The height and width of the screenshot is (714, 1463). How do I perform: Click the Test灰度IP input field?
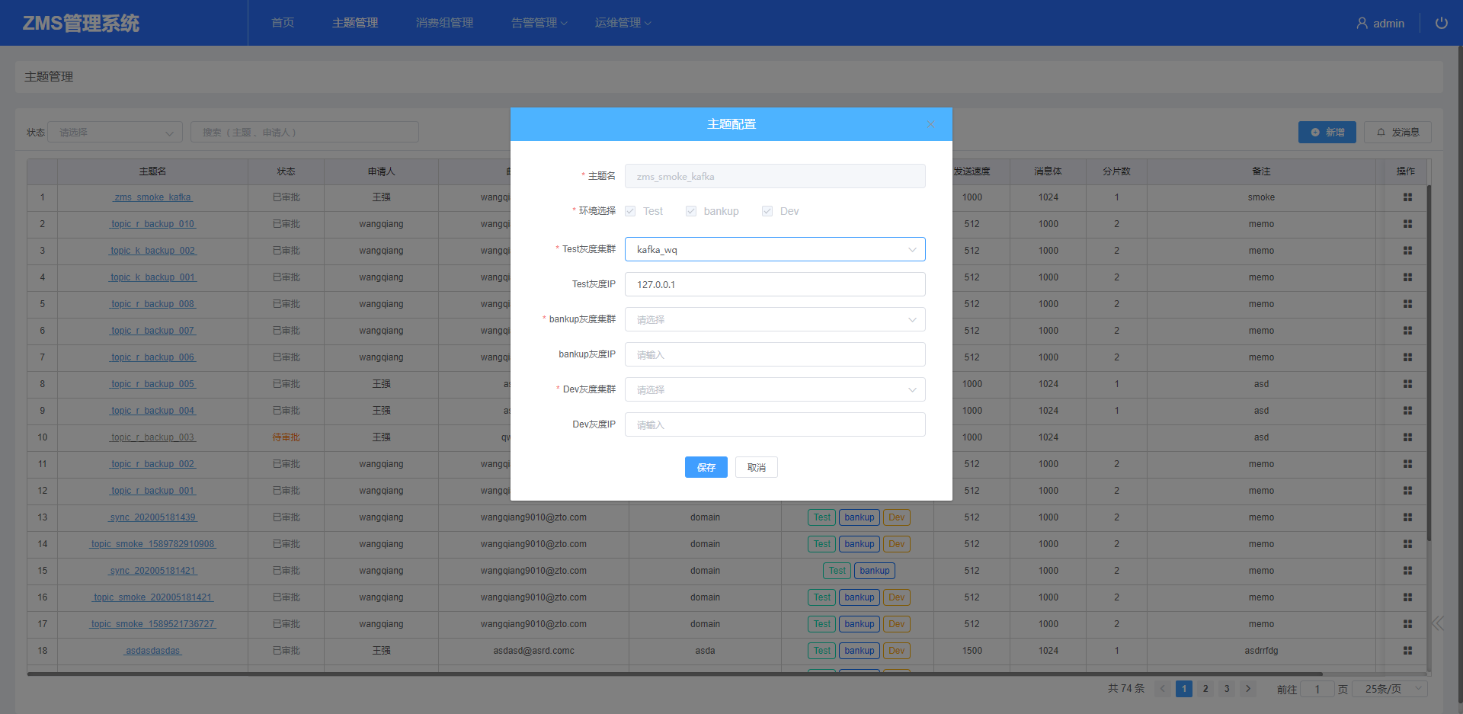pyautogui.click(x=775, y=284)
